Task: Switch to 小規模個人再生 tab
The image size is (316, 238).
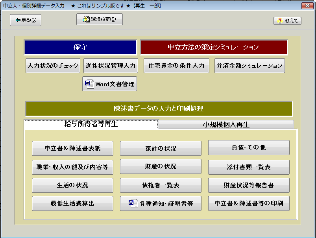Action: tap(226, 125)
